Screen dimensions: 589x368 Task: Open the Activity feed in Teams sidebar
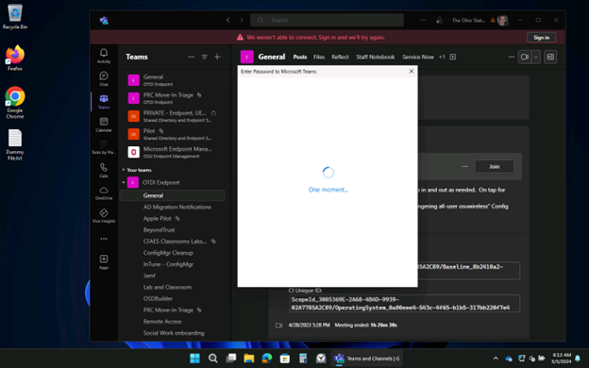pos(104,56)
